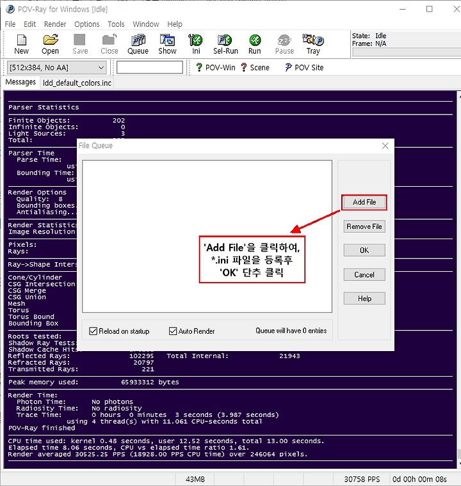Click the Remove File button
Viewport: 461px width, 486px height.
(x=364, y=226)
